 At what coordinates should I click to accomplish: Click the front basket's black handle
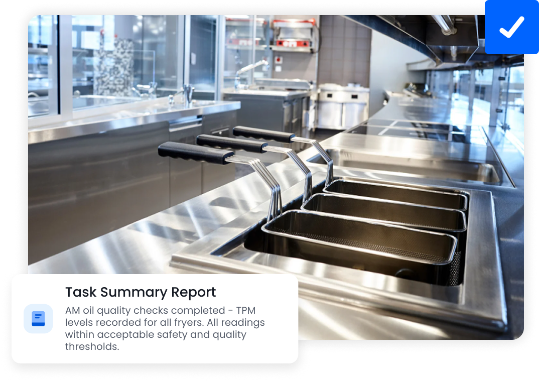(x=196, y=151)
